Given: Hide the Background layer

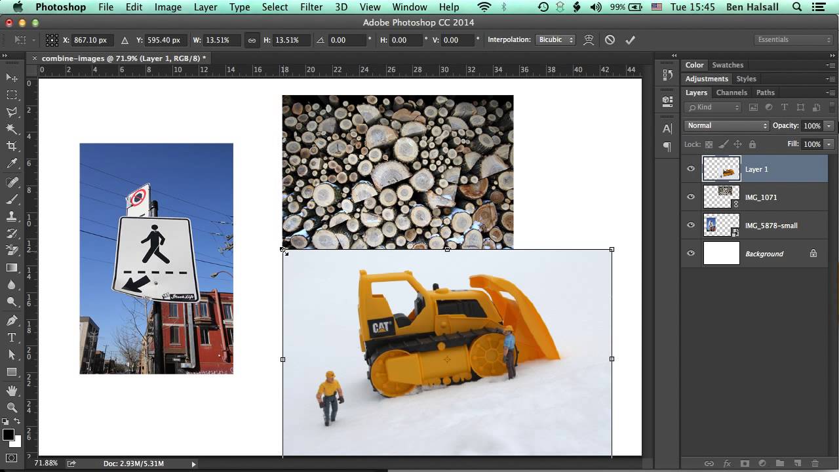Looking at the screenshot, I should click(690, 254).
